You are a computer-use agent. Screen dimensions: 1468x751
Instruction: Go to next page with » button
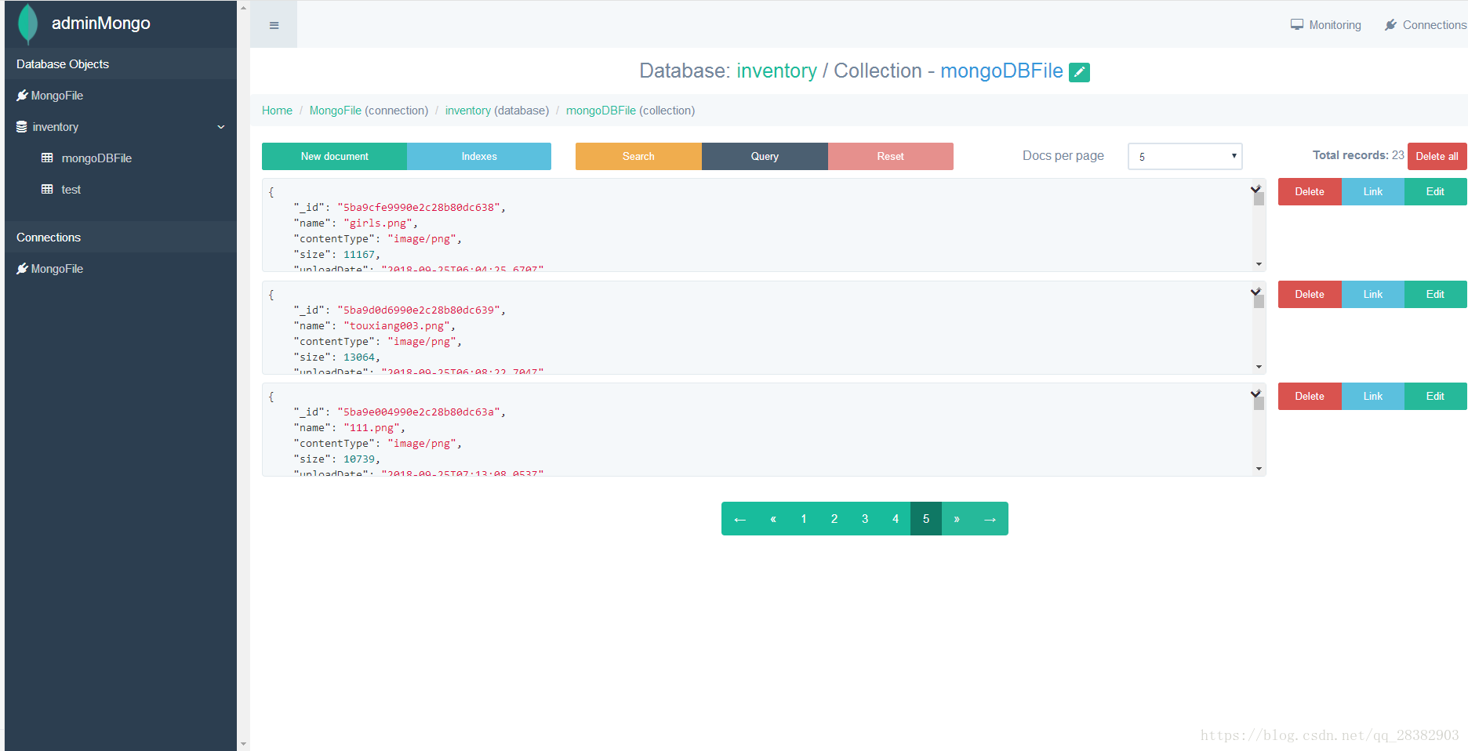(x=957, y=519)
